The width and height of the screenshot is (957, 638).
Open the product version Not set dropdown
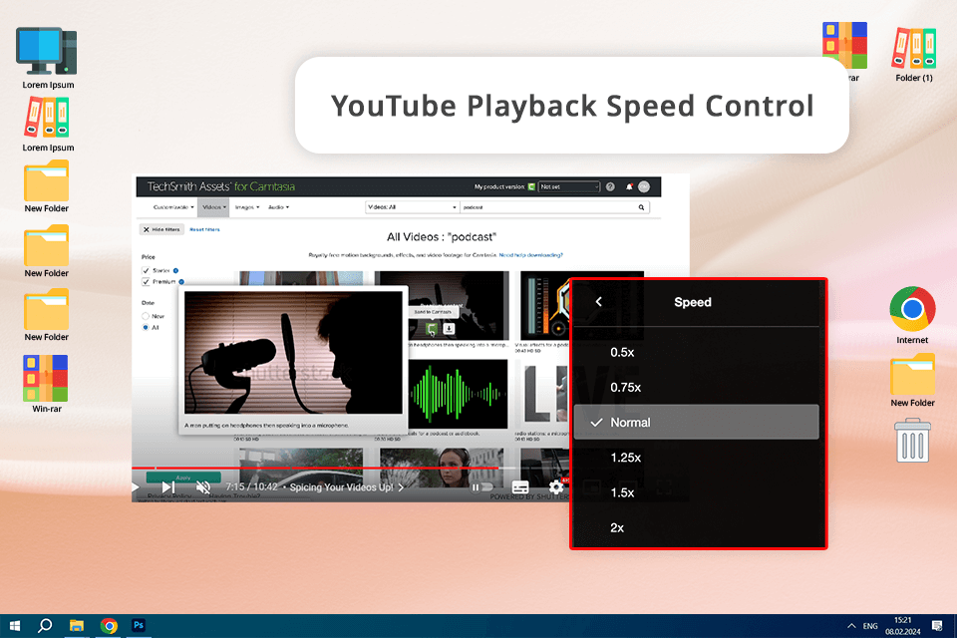coord(569,186)
